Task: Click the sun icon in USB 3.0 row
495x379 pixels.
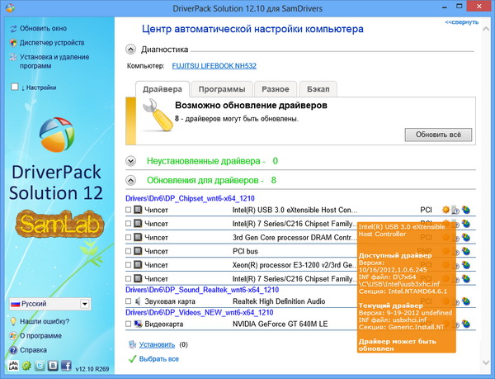Action: [x=445, y=210]
